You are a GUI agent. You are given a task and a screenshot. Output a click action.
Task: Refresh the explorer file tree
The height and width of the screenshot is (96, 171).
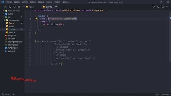click(x=14, y=7)
